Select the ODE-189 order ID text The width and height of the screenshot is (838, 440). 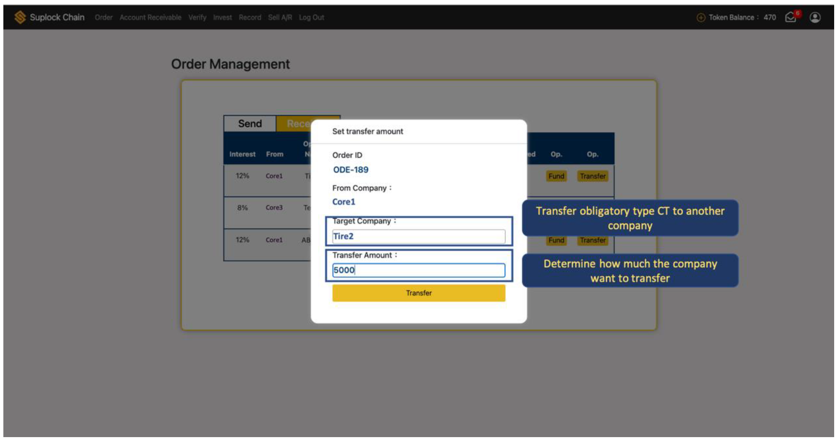click(x=351, y=170)
